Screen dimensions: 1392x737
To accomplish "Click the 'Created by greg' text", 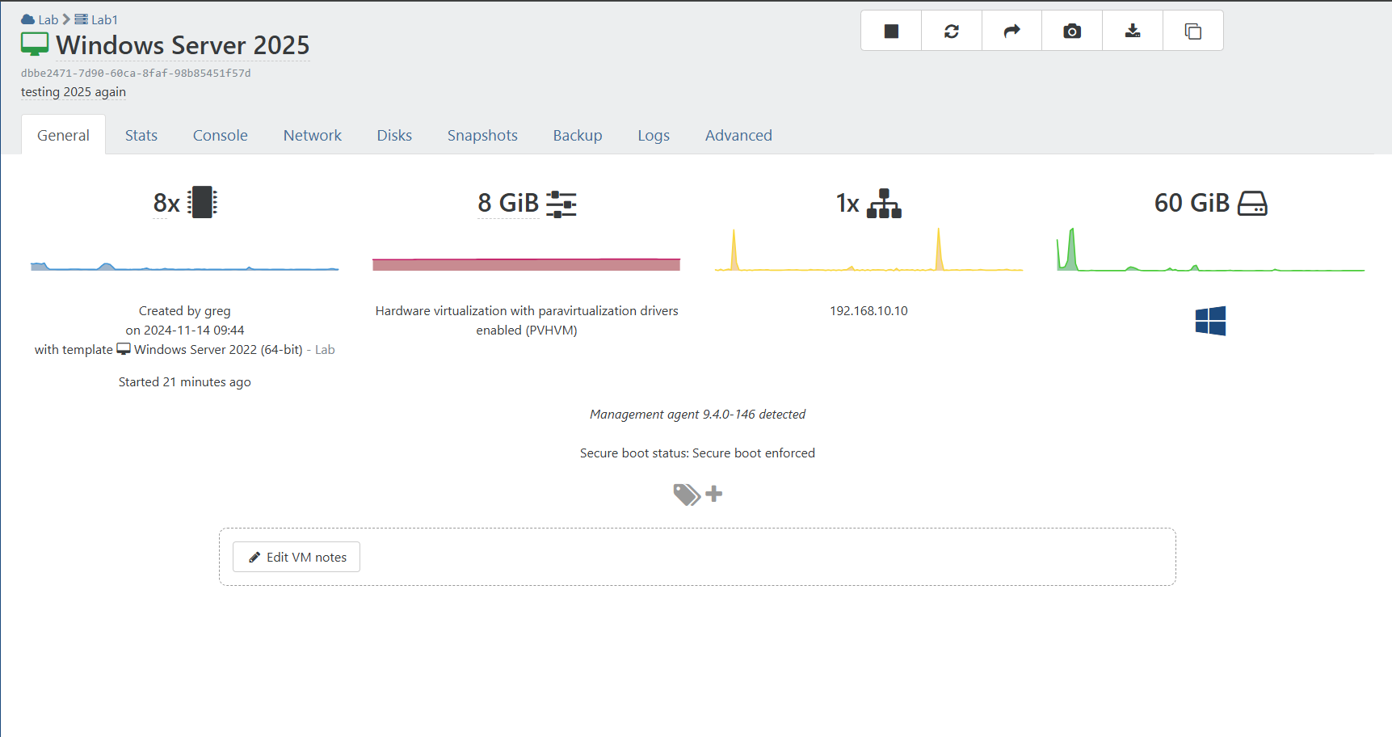I will pyautogui.click(x=184, y=310).
